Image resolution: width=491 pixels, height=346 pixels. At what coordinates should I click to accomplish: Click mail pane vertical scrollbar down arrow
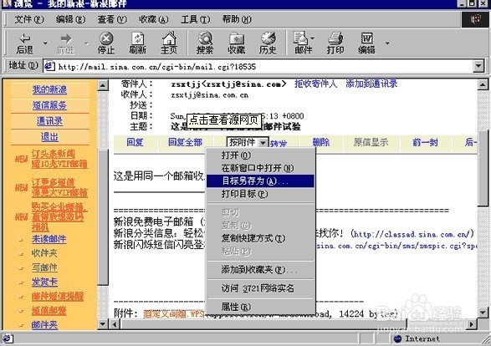483,313
